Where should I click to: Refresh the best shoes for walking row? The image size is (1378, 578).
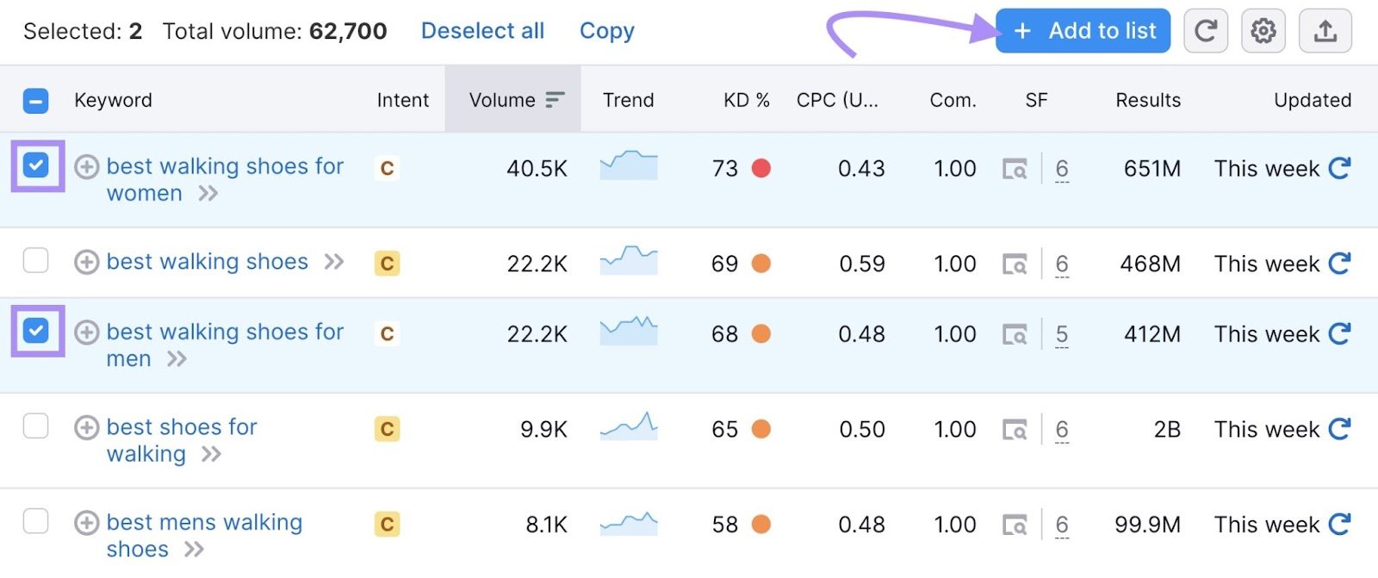1339,428
